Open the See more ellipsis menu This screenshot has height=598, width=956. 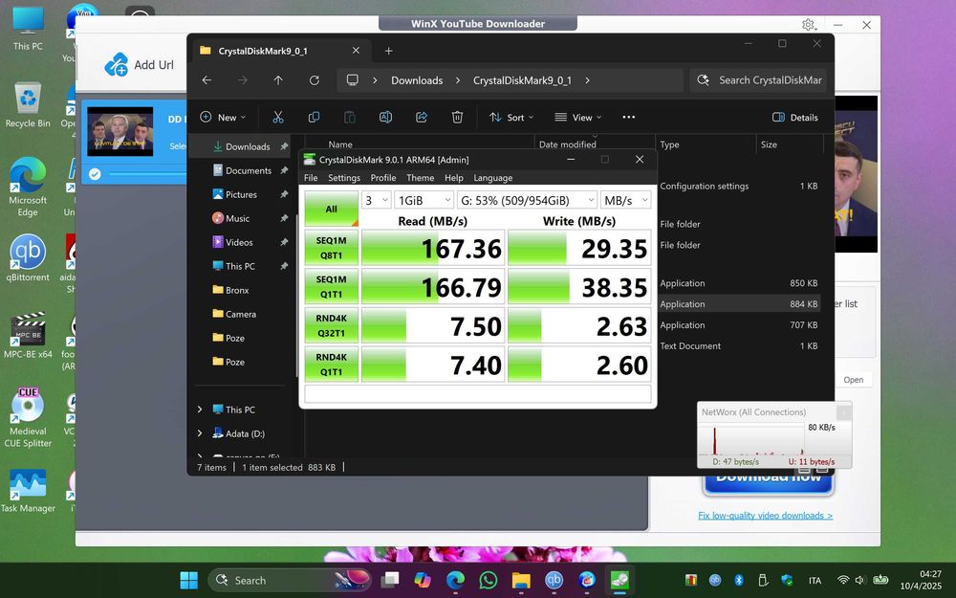[629, 117]
